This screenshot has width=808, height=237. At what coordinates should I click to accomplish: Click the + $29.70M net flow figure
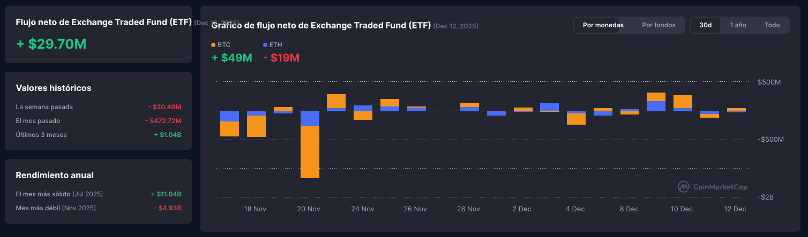51,44
